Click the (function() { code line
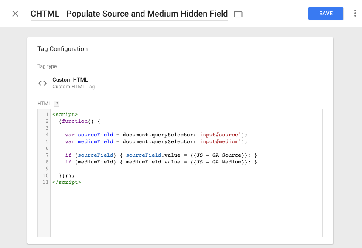Screen dimensions: 362x248 [79, 121]
